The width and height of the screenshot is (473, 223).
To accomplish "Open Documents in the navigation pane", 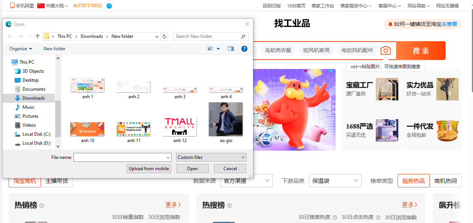I will coord(34,89).
